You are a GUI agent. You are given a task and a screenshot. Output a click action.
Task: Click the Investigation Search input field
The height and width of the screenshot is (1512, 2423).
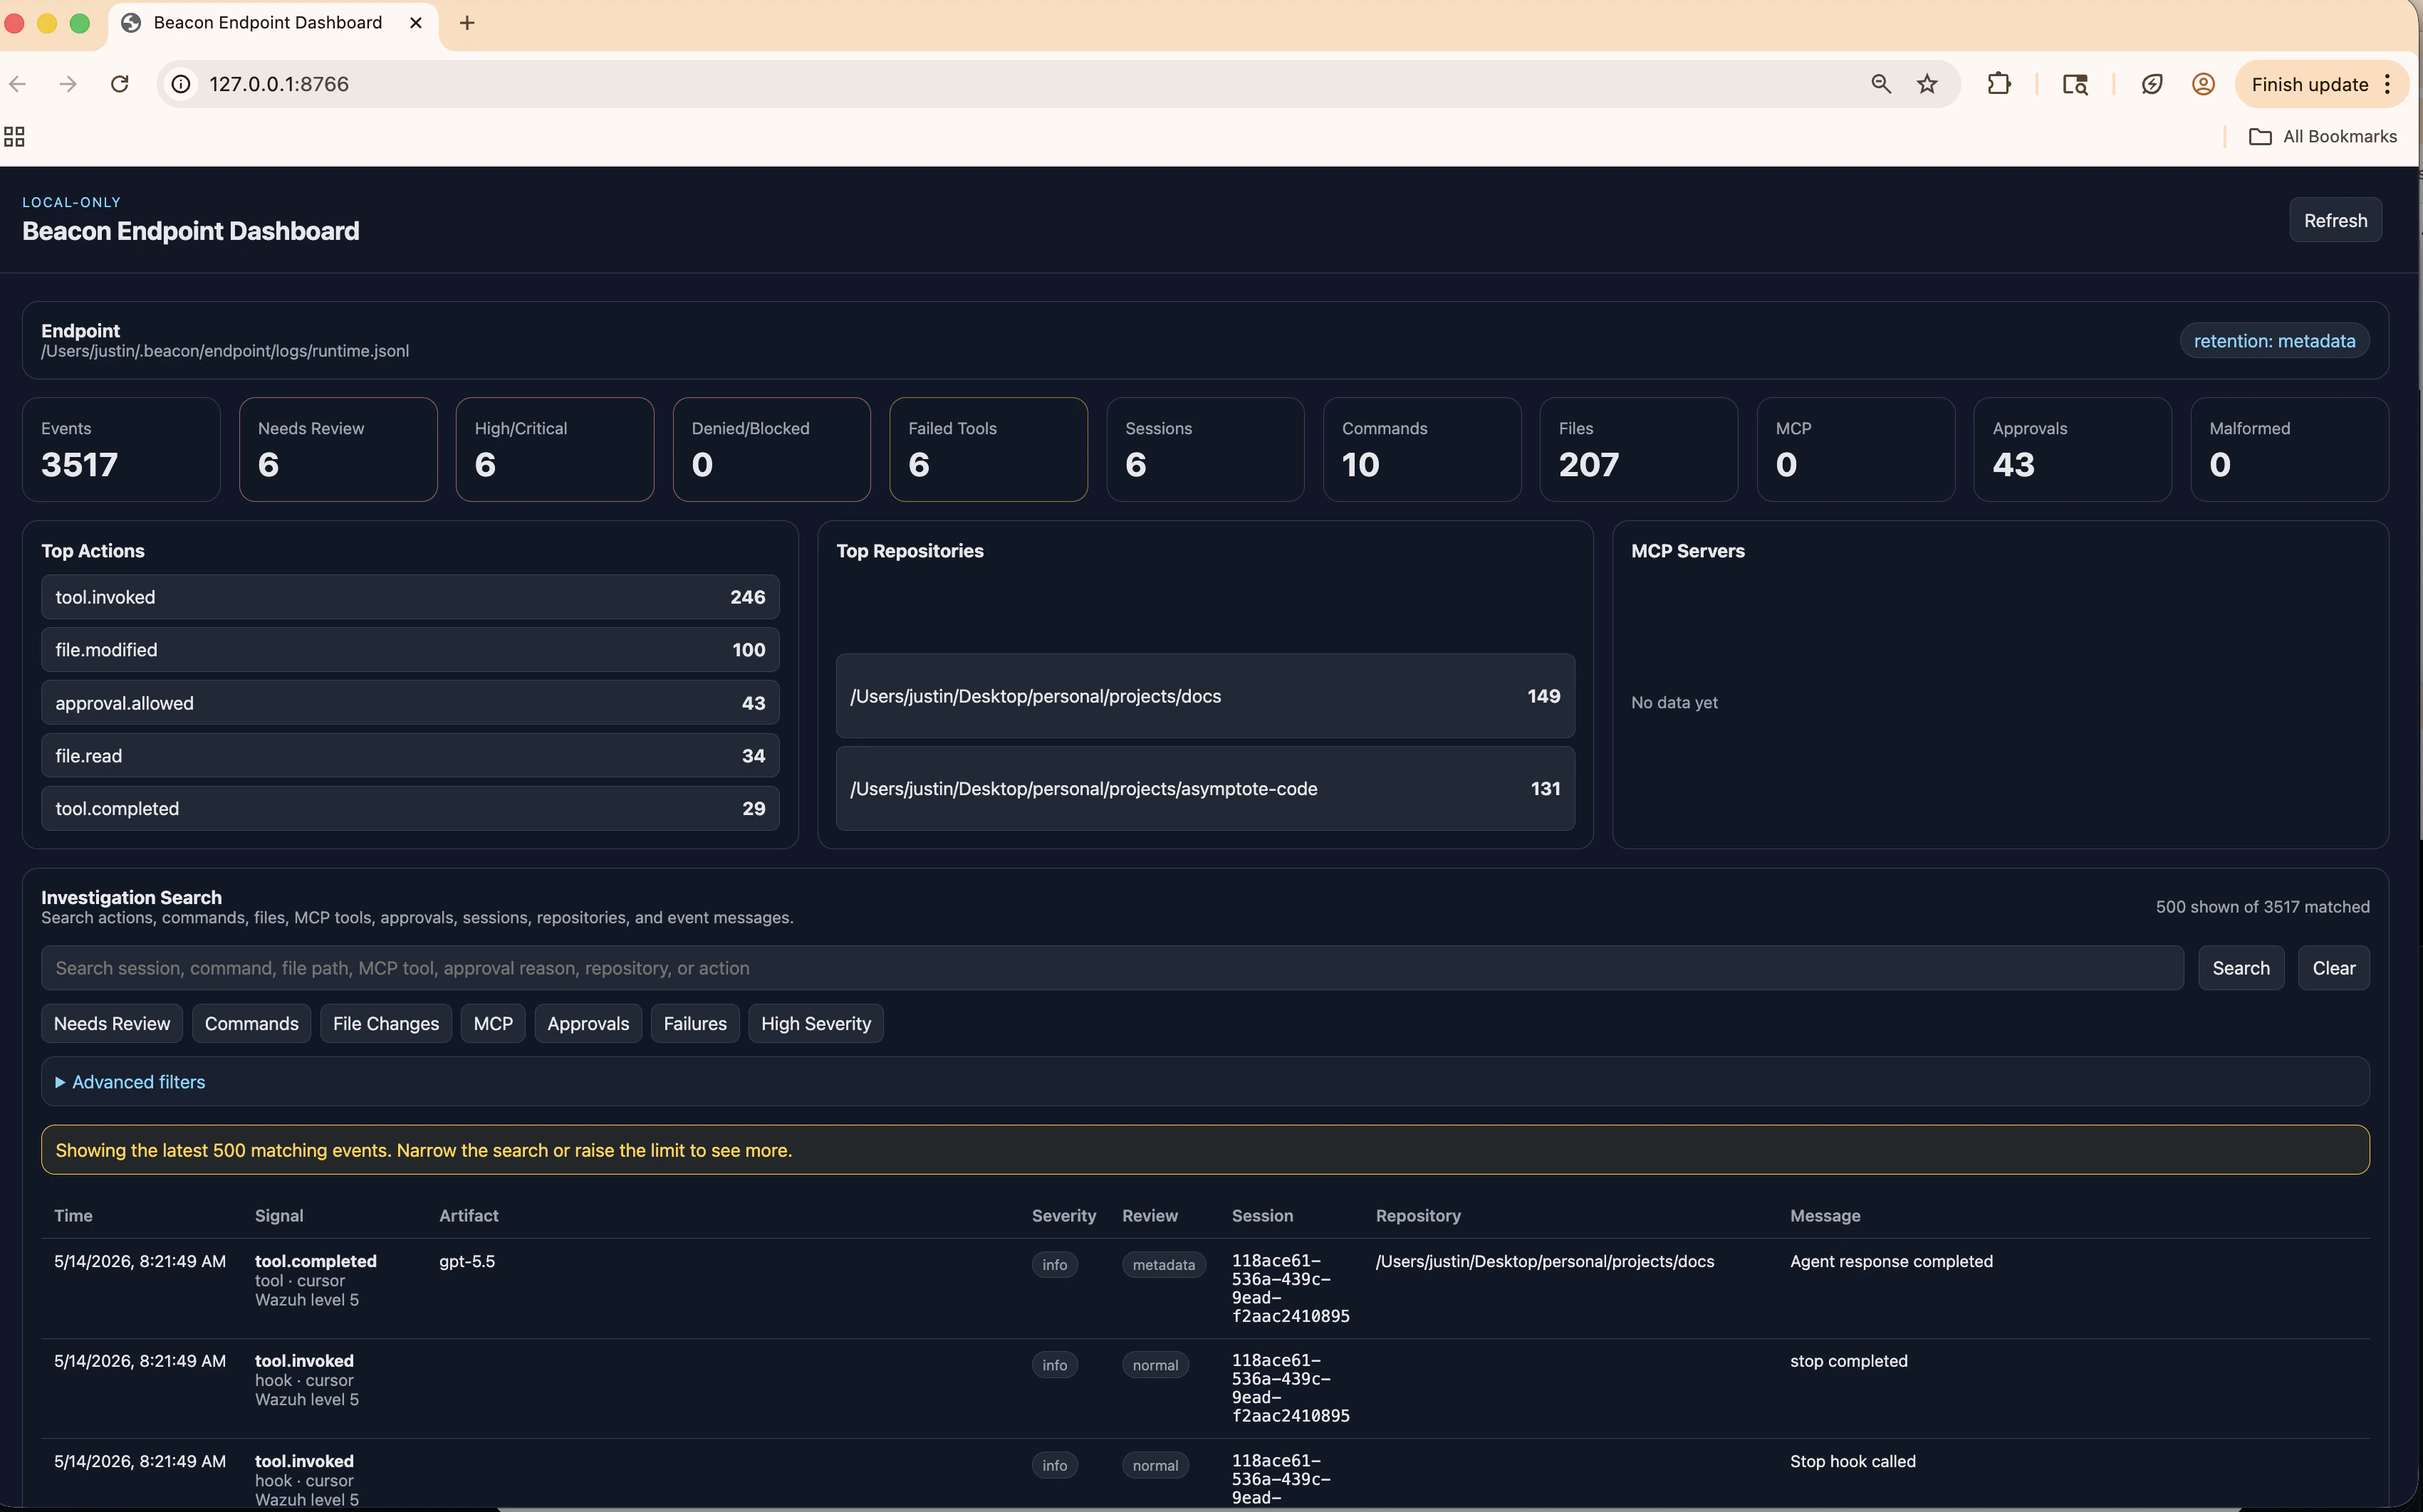(x=1112, y=968)
